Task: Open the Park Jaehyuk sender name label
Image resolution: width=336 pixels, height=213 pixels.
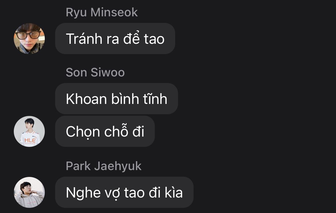Action: (x=103, y=166)
